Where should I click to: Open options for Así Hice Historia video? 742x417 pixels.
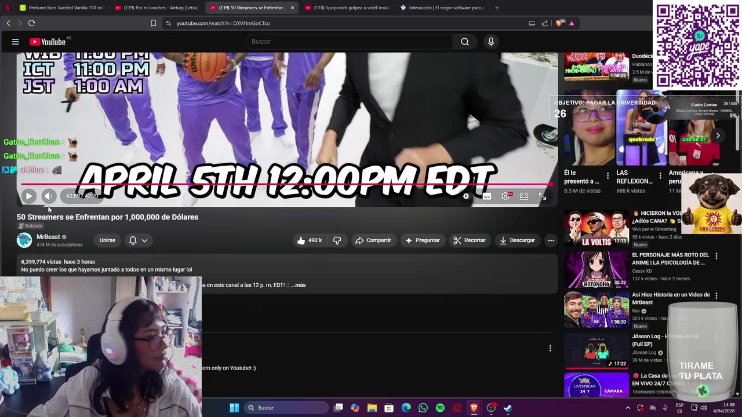click(716, 296)
